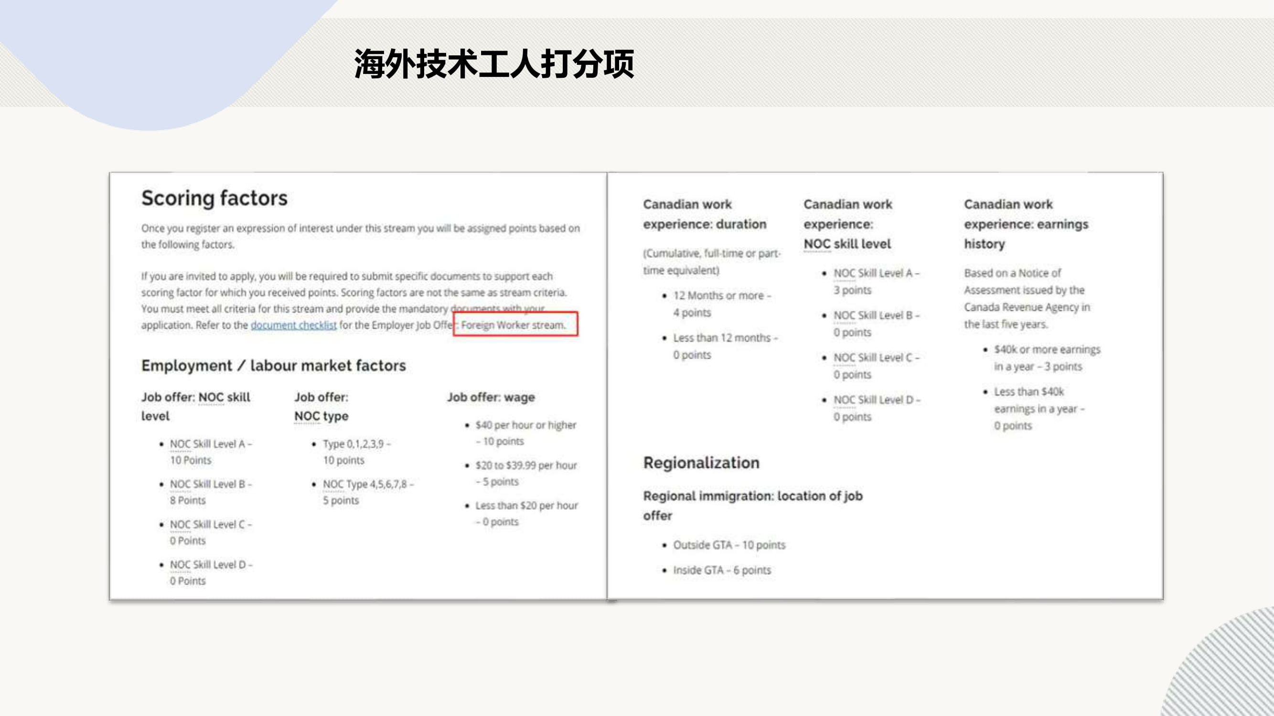Click the Employment / labour market factors heading
Screen dimensions: 1274x716
click(274, 366)
